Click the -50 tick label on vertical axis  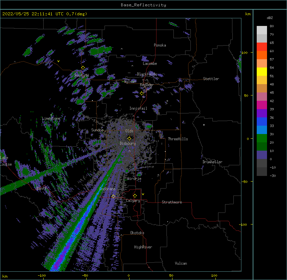[x=244, y=182]
